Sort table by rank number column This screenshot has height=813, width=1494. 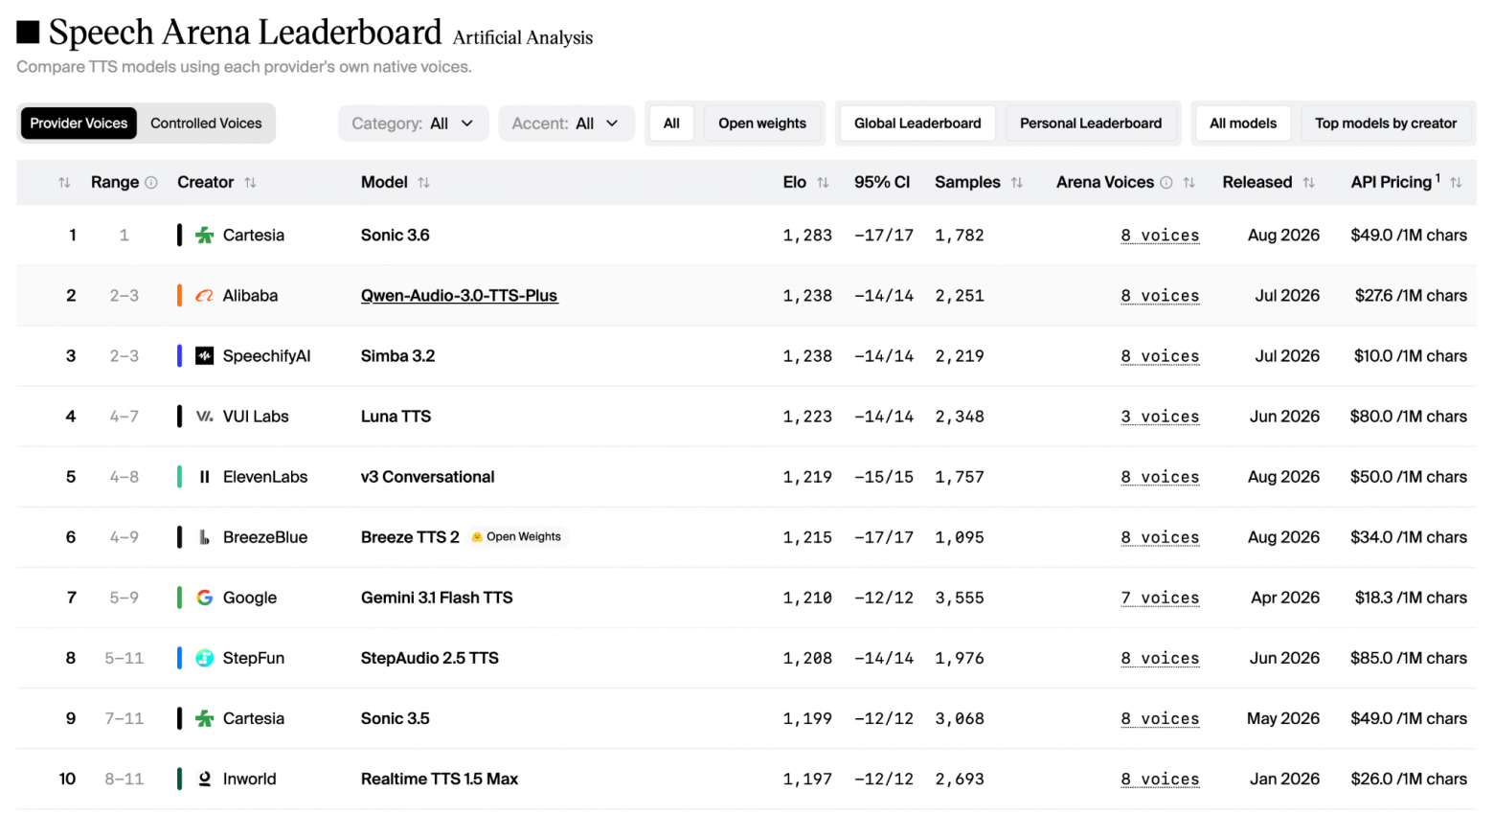point(64,183)
